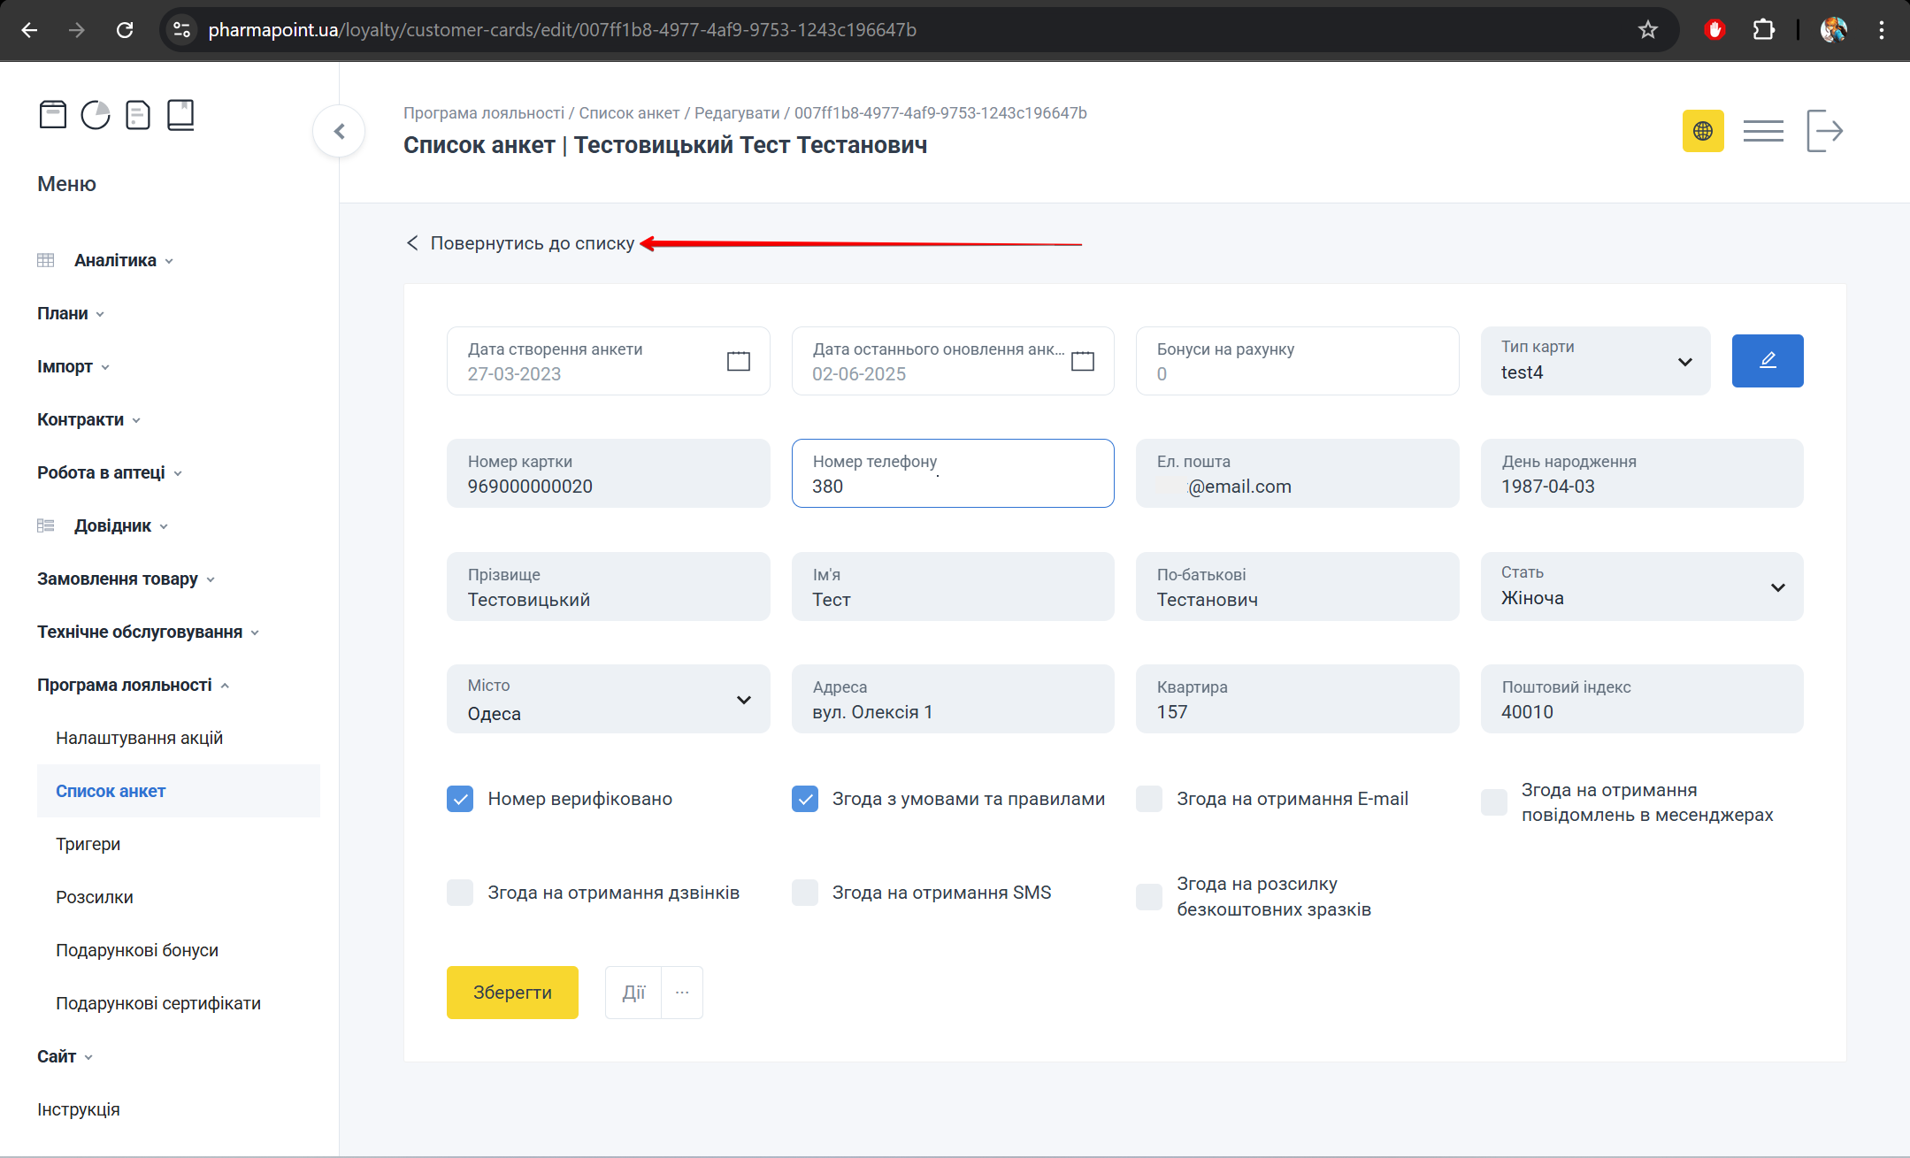Click the yellow globe language icon

(1702, 131)
